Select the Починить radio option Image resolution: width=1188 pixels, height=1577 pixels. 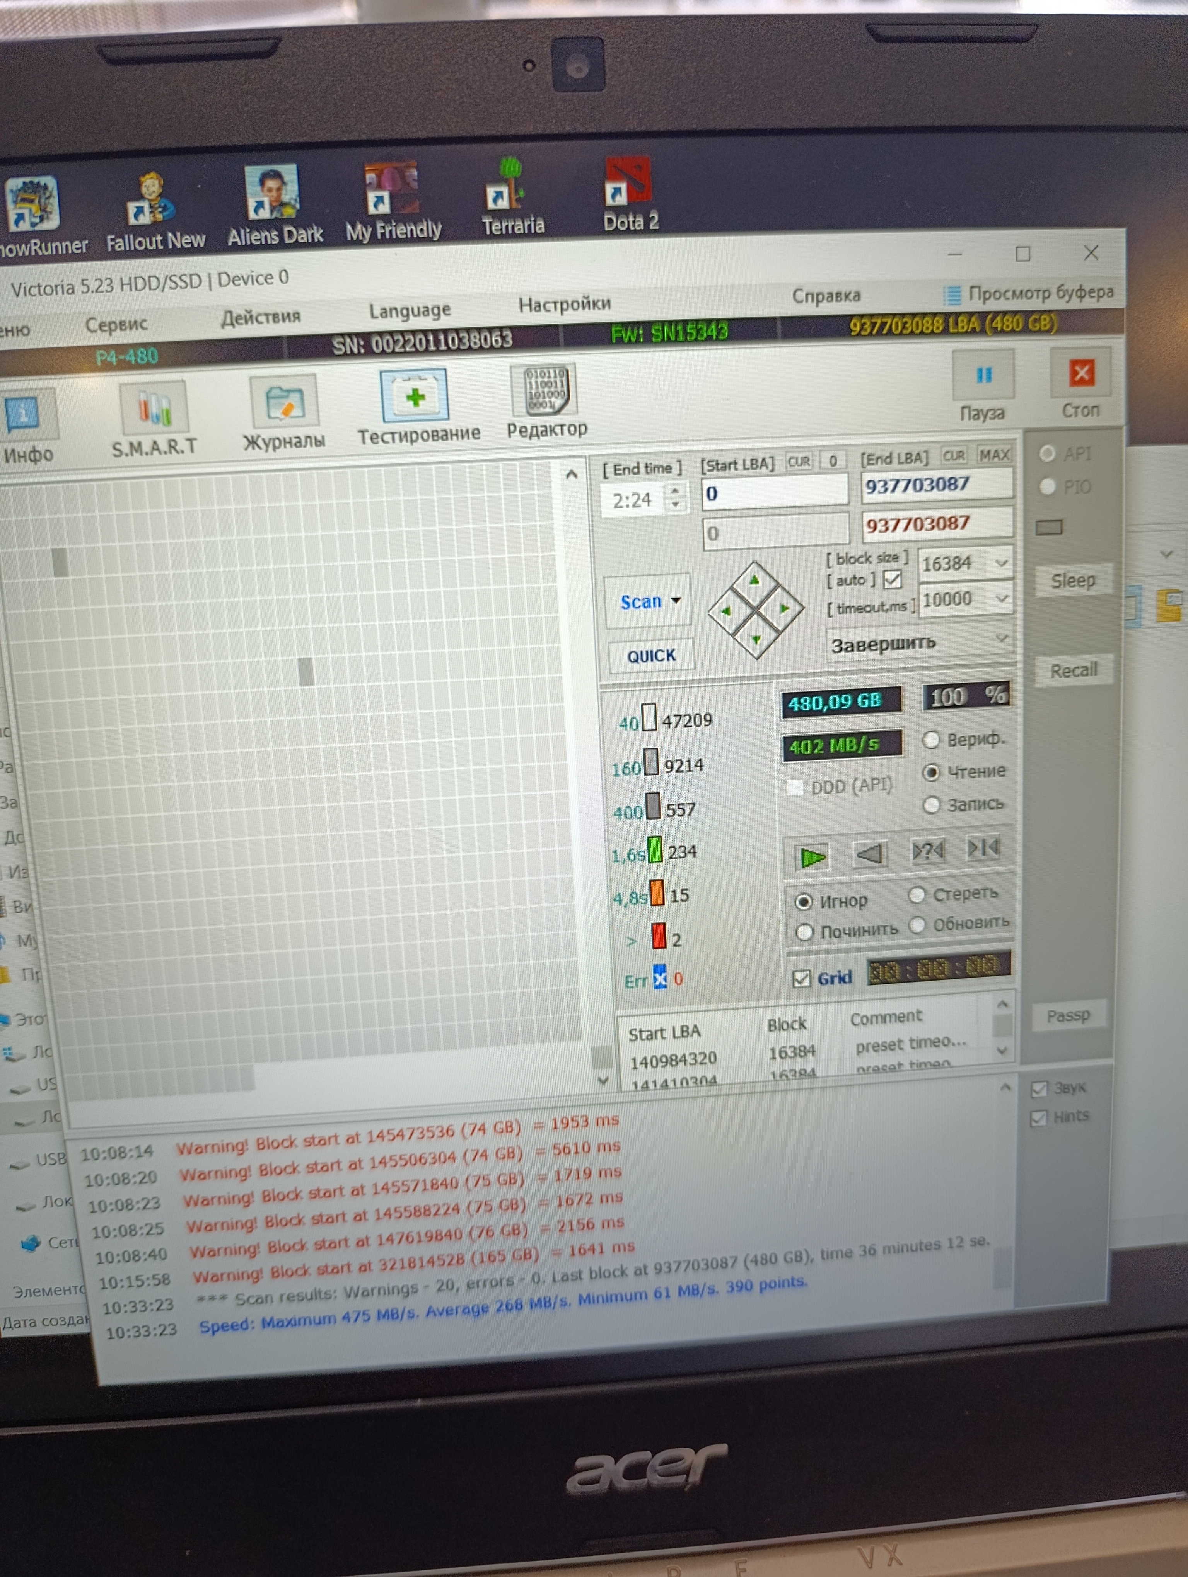[804, 932]
